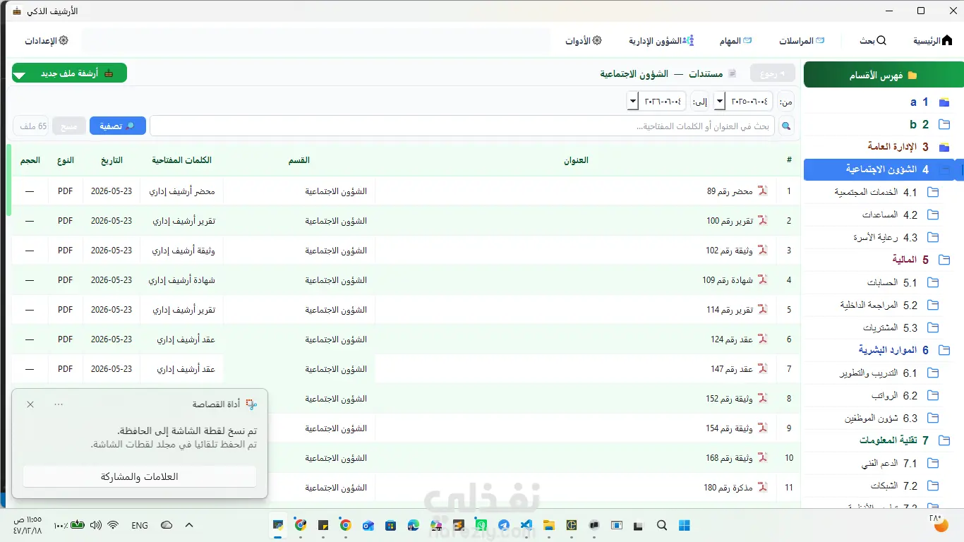Click the PDF icon for مذكرة رقم 180
Viewport: 964px width, 542px height.
(x=762, y=487)
